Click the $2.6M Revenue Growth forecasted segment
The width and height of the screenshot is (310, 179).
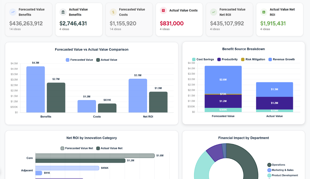point(223,80)
